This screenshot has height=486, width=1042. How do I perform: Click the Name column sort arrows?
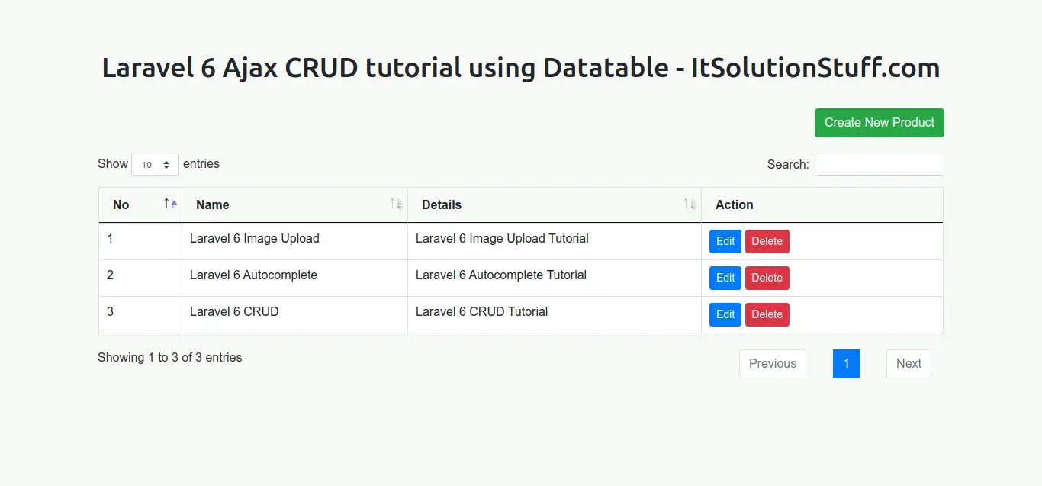(x=396, y=204)
